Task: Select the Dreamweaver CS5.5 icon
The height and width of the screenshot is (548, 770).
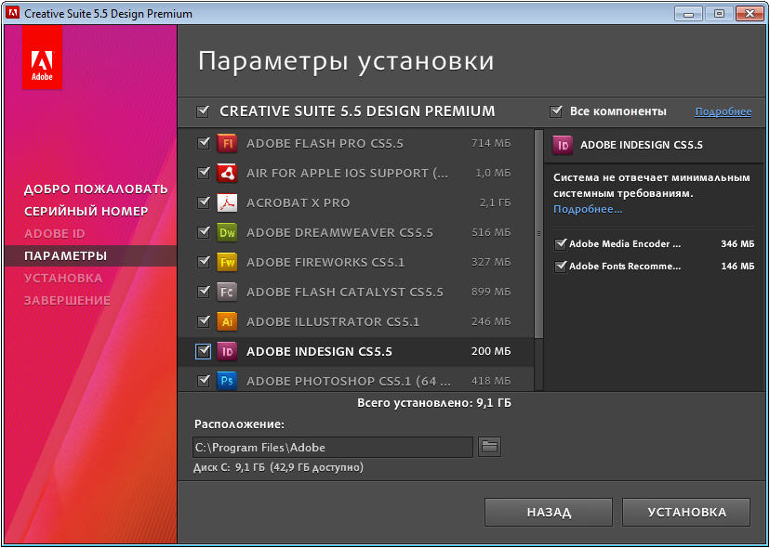Action: 228,232
